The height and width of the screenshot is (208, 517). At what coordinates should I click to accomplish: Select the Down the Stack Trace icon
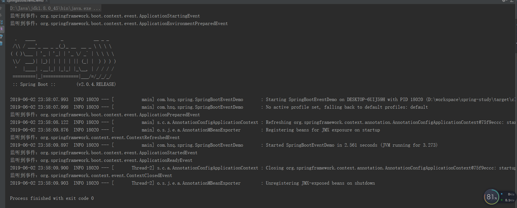(x=1, y=15)
